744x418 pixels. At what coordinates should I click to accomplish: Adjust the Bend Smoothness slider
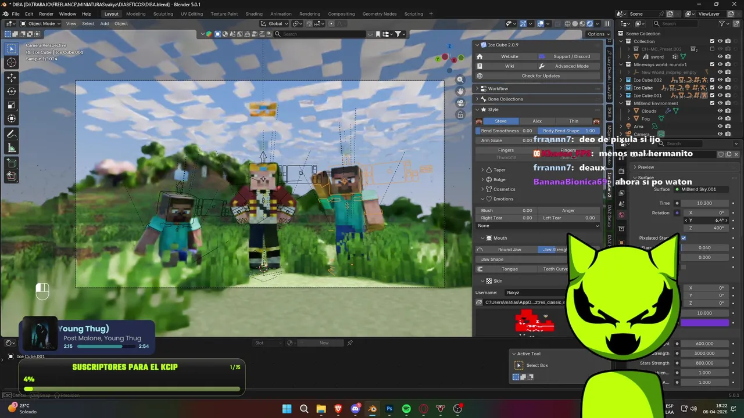(x=506, y=131)
